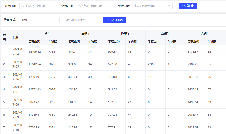Click the 导出Excel button

pos(115,20)
